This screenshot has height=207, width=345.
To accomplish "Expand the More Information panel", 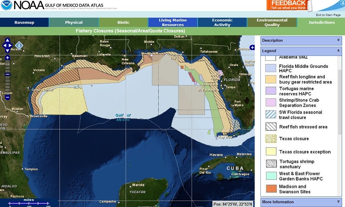I will (x=338, y=202).
